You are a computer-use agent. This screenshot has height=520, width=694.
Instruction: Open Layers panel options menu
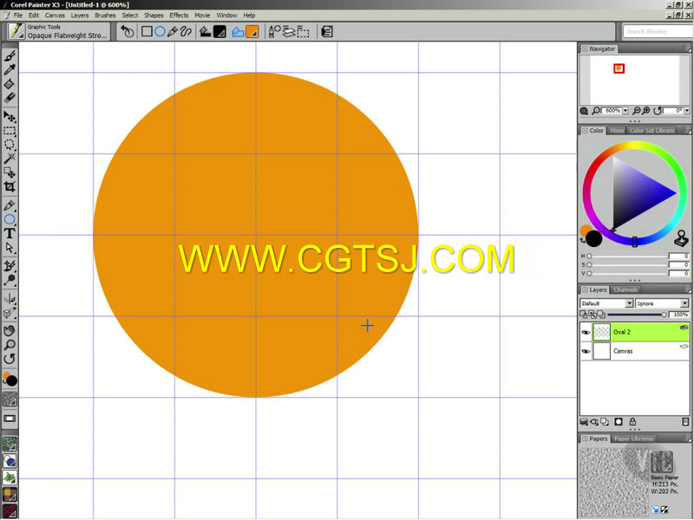(687, 290)
